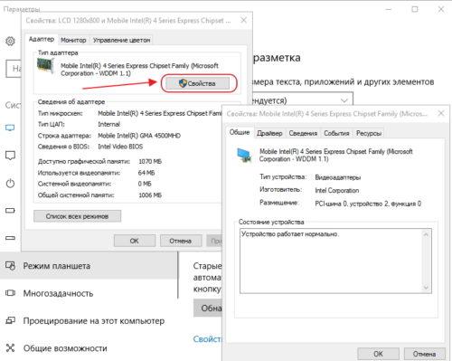Click the 1070 МБ graphics memory value
The width and height of the screenshot is (452, 361).
pos(150,161)
